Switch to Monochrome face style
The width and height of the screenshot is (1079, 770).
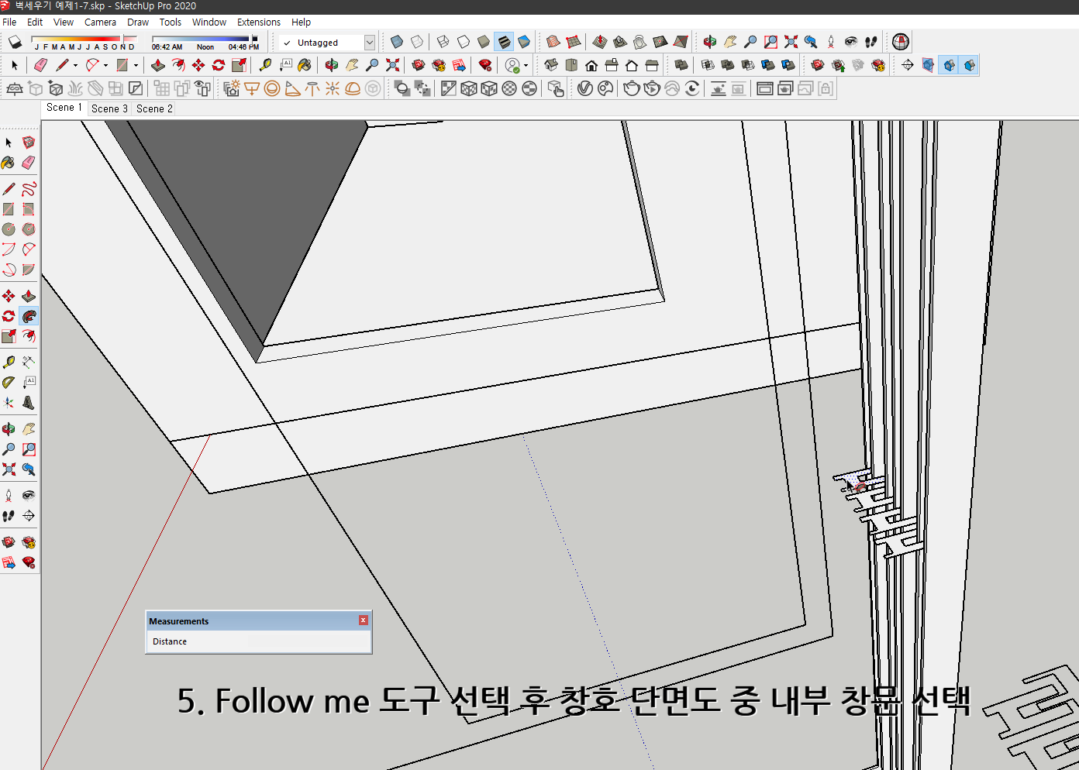click(524, 42)
